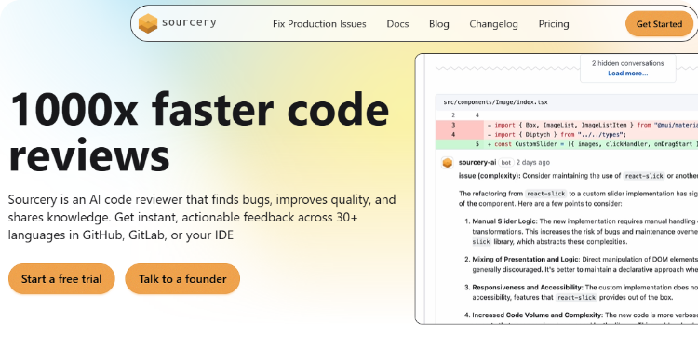Click the Sourcery logo icon
698x349 pixels.
[x=148, y=23]
